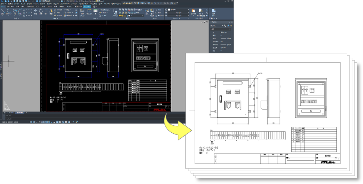363x184 pixels.
Task: Click the Cut scissors icon in clipboard panel
Action: point(207,10)
